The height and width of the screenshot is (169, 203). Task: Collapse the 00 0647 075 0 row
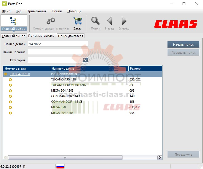6,74
